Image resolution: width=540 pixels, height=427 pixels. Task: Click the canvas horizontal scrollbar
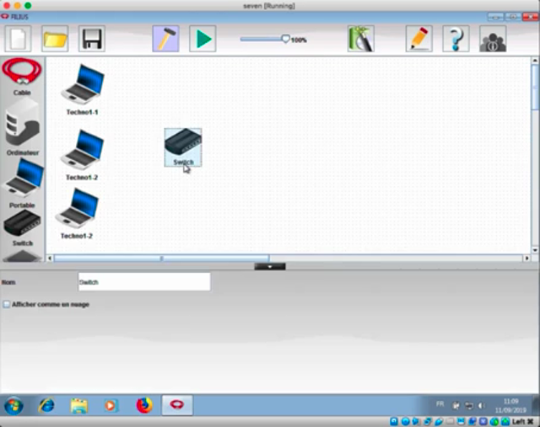click(x=160, y=259)
